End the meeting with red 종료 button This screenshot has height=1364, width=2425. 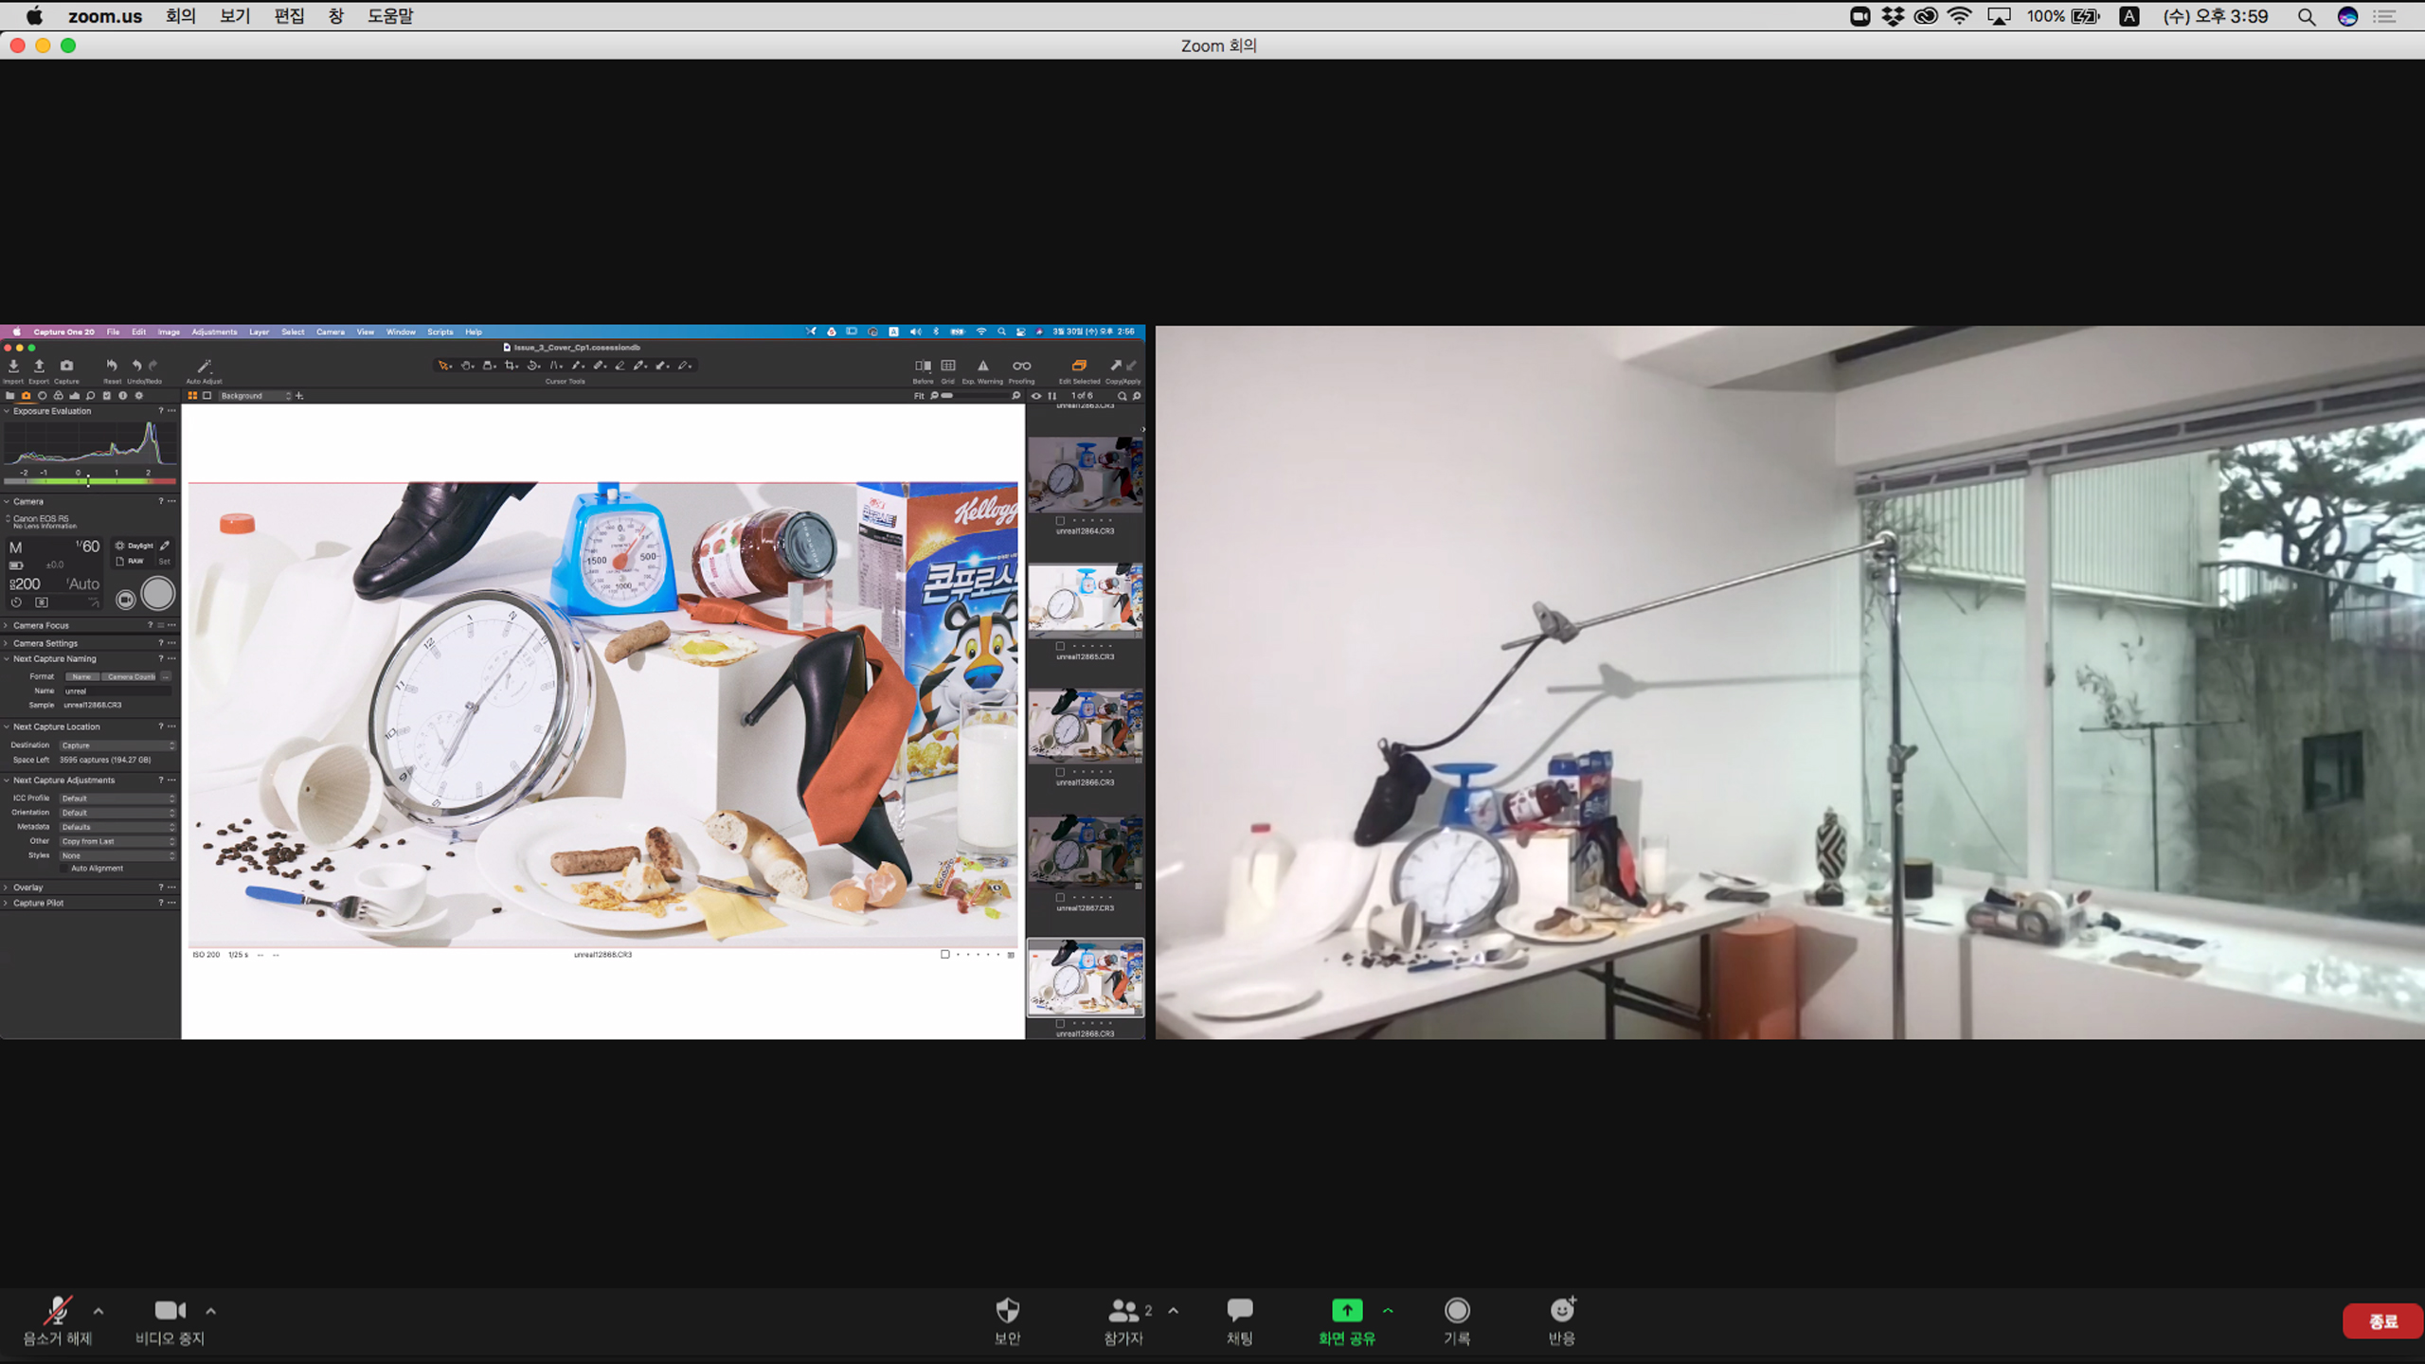[2381, 1320]
